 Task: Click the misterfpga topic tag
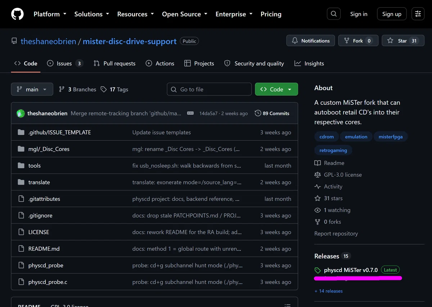pyautogui.click(x=391, y=137)
